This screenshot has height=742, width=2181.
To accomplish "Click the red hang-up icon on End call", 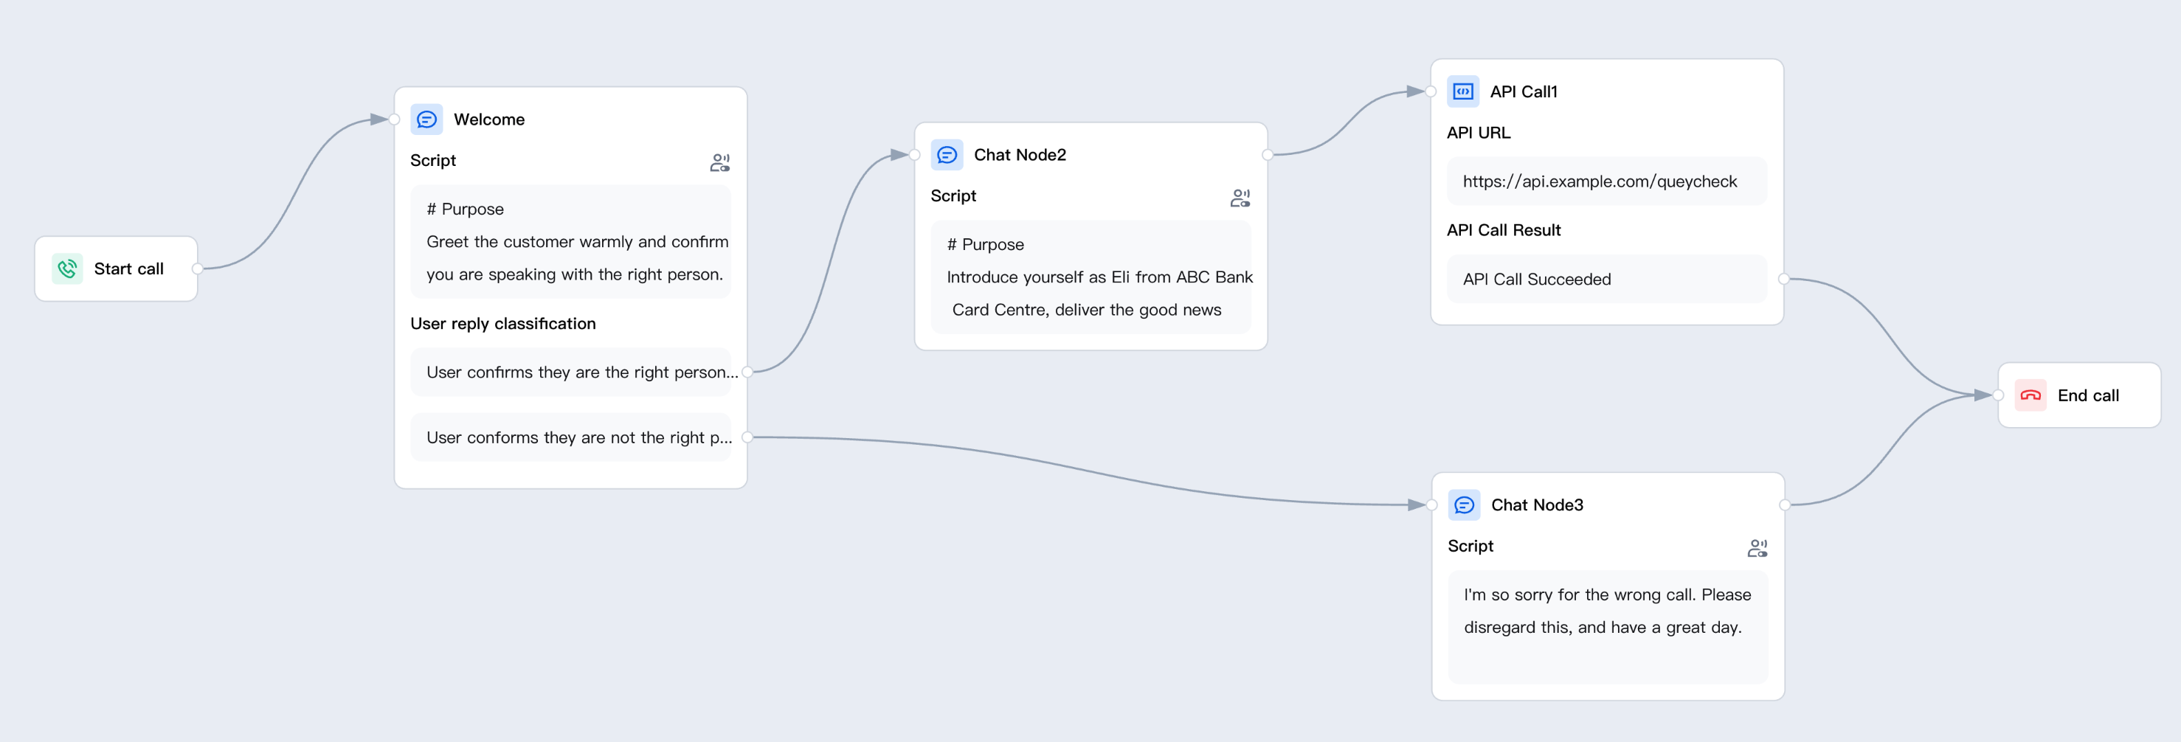I will (x=2030, y=395).
